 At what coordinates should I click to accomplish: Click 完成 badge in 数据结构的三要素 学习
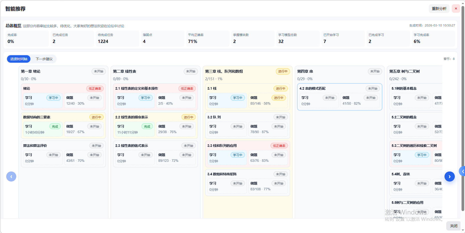point(55,126)
